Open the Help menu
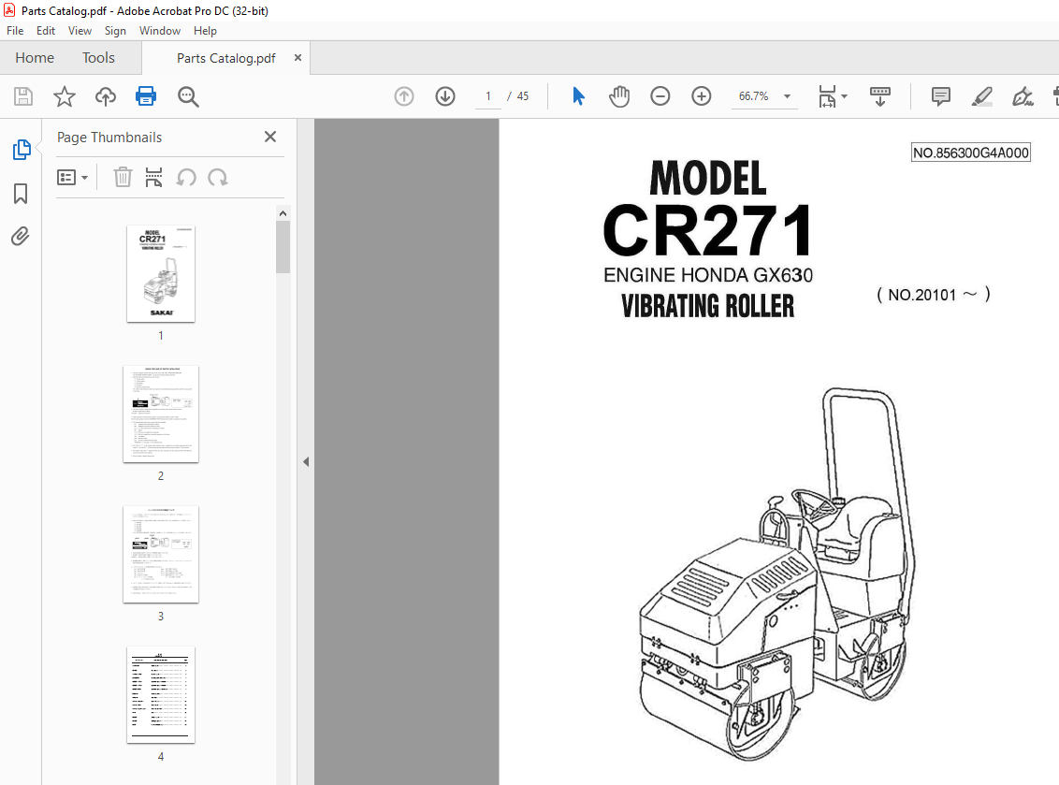Screen dimensions: 1059x785 coord(205,31)
